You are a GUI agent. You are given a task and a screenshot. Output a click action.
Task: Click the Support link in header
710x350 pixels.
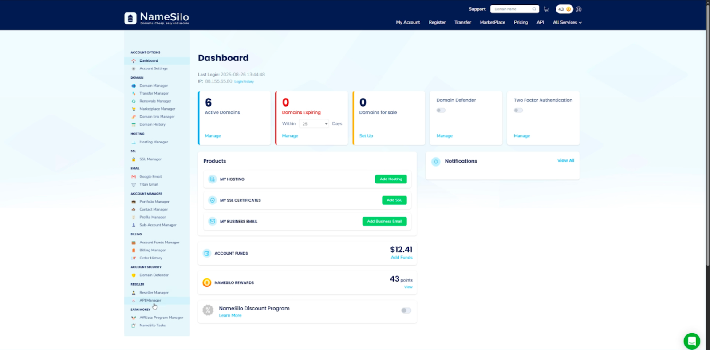tap(477, 9)
